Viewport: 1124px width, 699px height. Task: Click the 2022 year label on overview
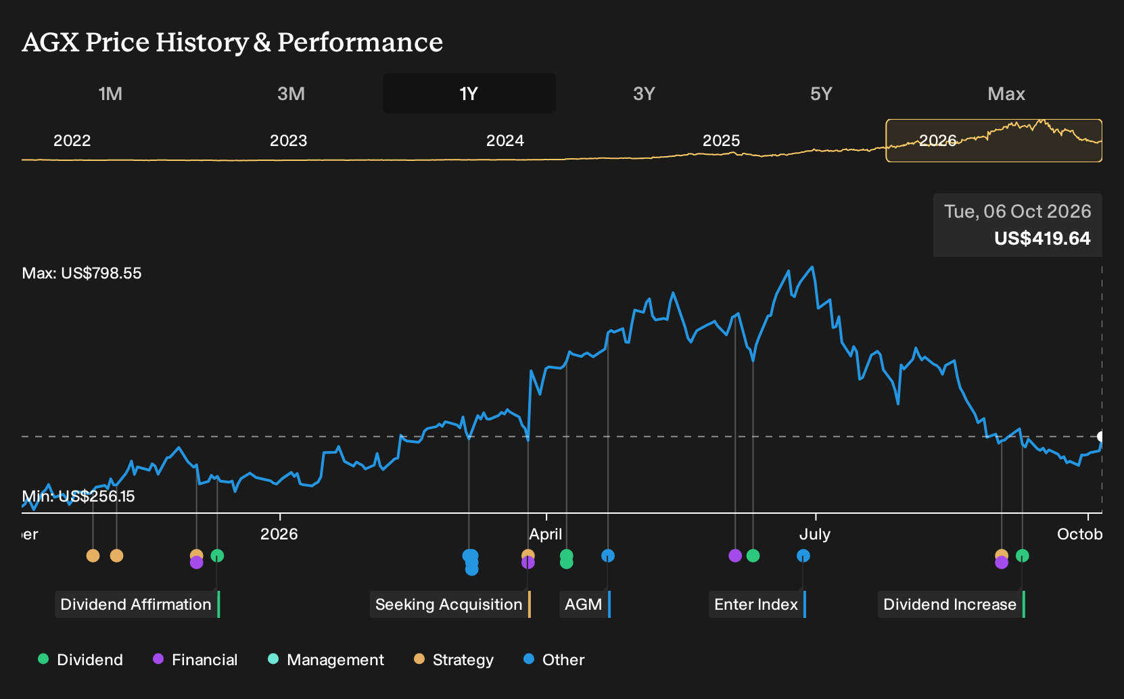pos(72,141)
